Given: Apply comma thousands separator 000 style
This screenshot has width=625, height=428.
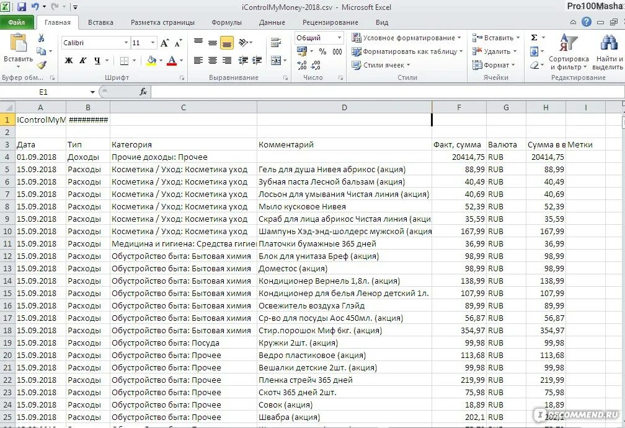Looking at the screenshot, I should 337,51.
